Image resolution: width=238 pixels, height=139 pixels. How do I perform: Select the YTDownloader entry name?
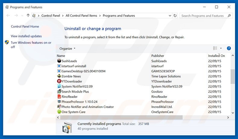72,81
